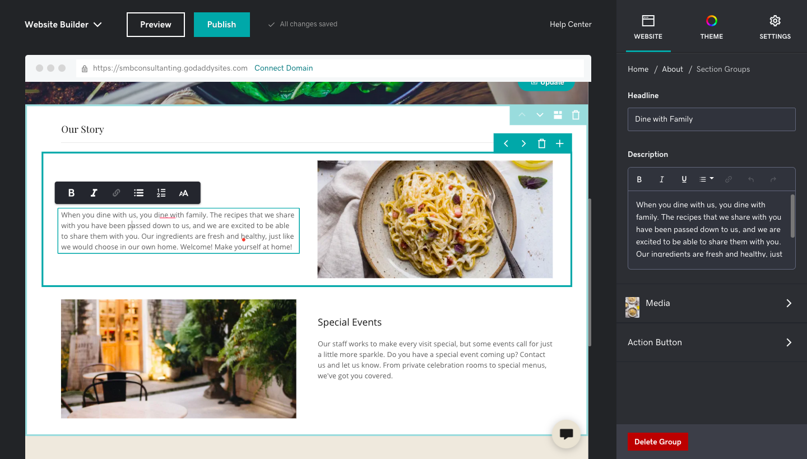This screenshot has height=459, width=807.
Task: Switch to the Theme tab
Action: click(x=711, y=26)
